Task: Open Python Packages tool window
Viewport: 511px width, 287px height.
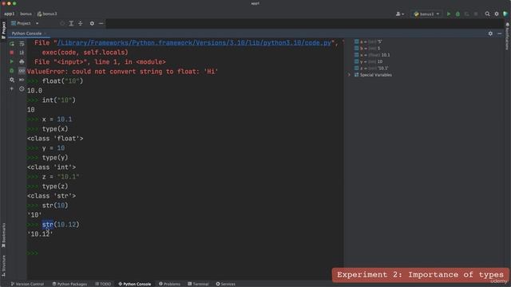Action: pyautogui.click(x=69, y=284)
